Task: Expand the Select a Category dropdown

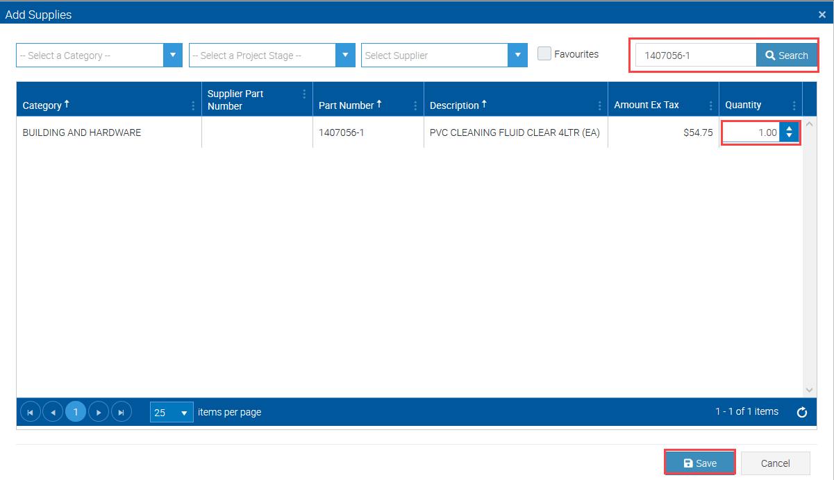Action: (172, 55)
